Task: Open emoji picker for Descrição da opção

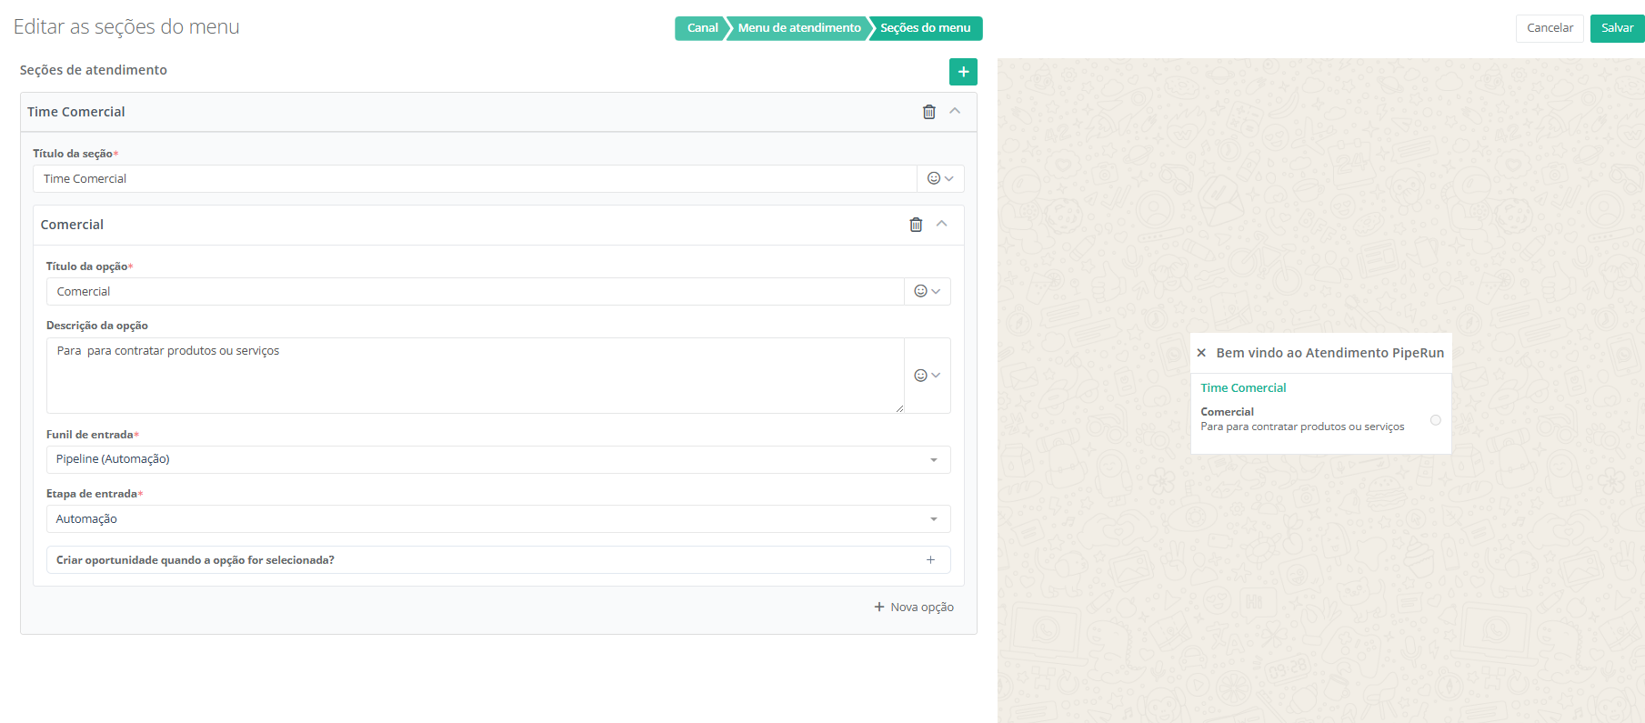Action: point(927,376)
